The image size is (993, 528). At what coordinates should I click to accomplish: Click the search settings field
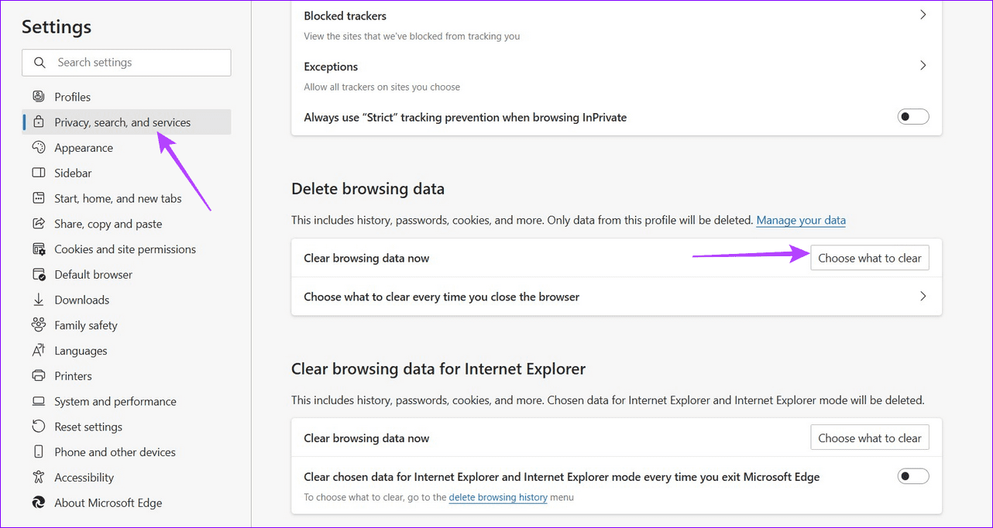[125, 62]
